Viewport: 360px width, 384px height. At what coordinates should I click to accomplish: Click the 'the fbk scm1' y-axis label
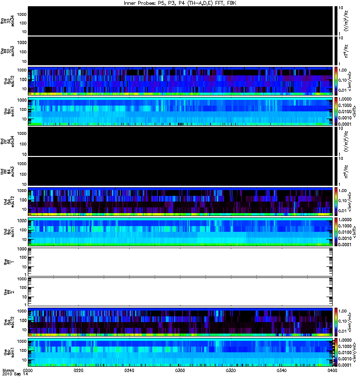pyautogui.click(x=9, y=352)
